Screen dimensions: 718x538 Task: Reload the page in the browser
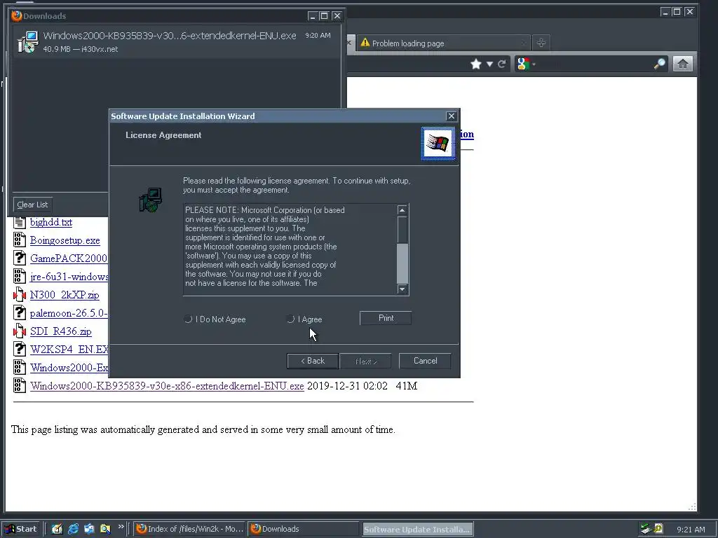(x=502, y=64)
